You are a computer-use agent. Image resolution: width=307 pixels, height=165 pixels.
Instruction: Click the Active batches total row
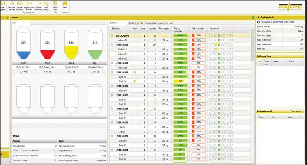pyautogui.click(x=35, y=146)
